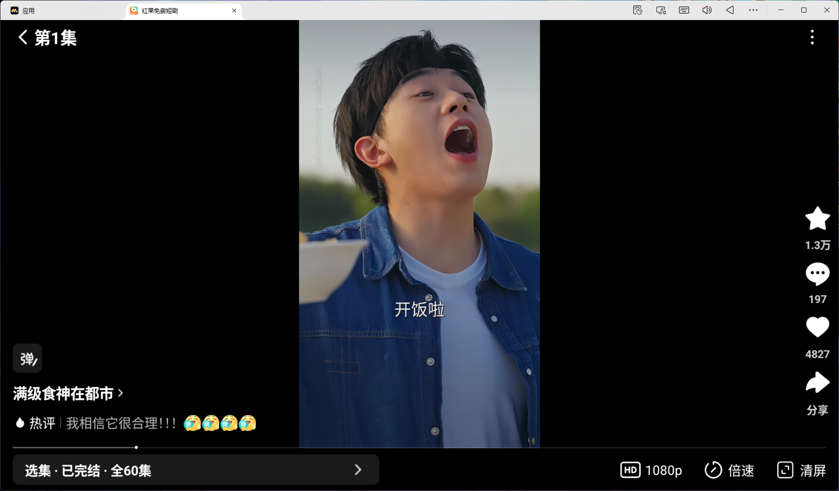Screen dimensions: 839x491
Task: Toggle the 弹 danmaku bullet comments button
Action: coord(28,358)
